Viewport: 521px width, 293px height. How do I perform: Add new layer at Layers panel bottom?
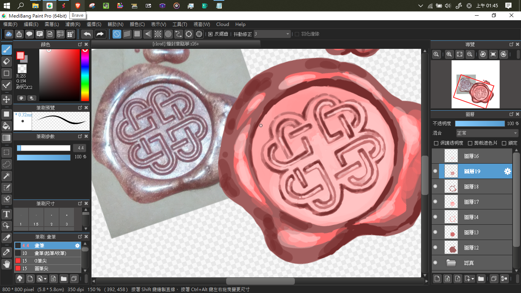pyautogui.click(x=437, y=279)
